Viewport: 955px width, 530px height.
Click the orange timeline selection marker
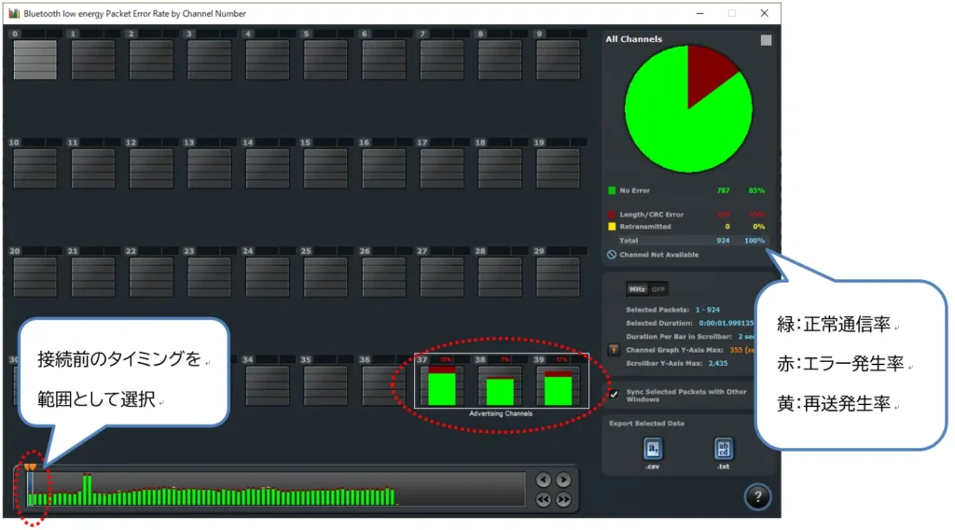[30, 467]
